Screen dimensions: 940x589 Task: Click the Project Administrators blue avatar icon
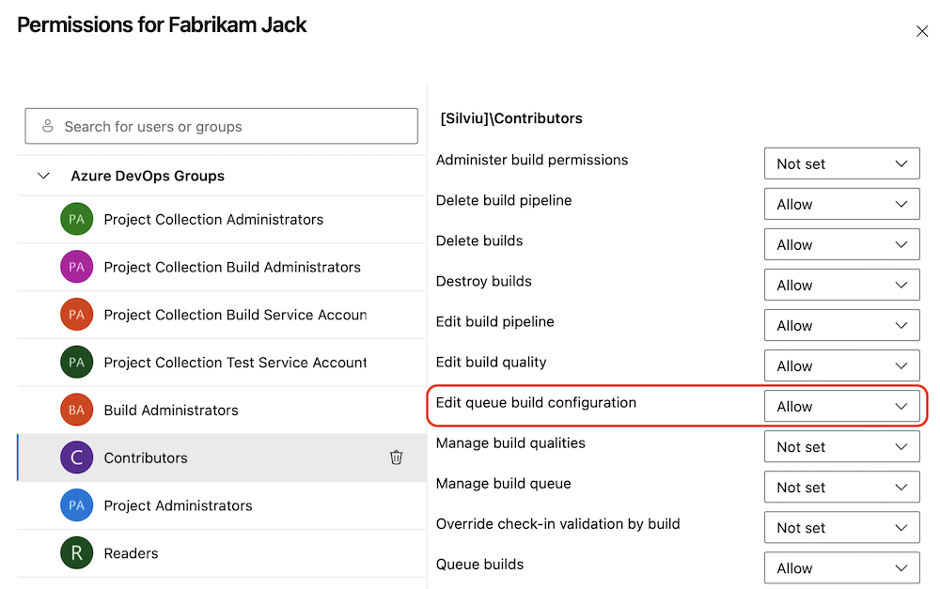[x=76, y=505]
